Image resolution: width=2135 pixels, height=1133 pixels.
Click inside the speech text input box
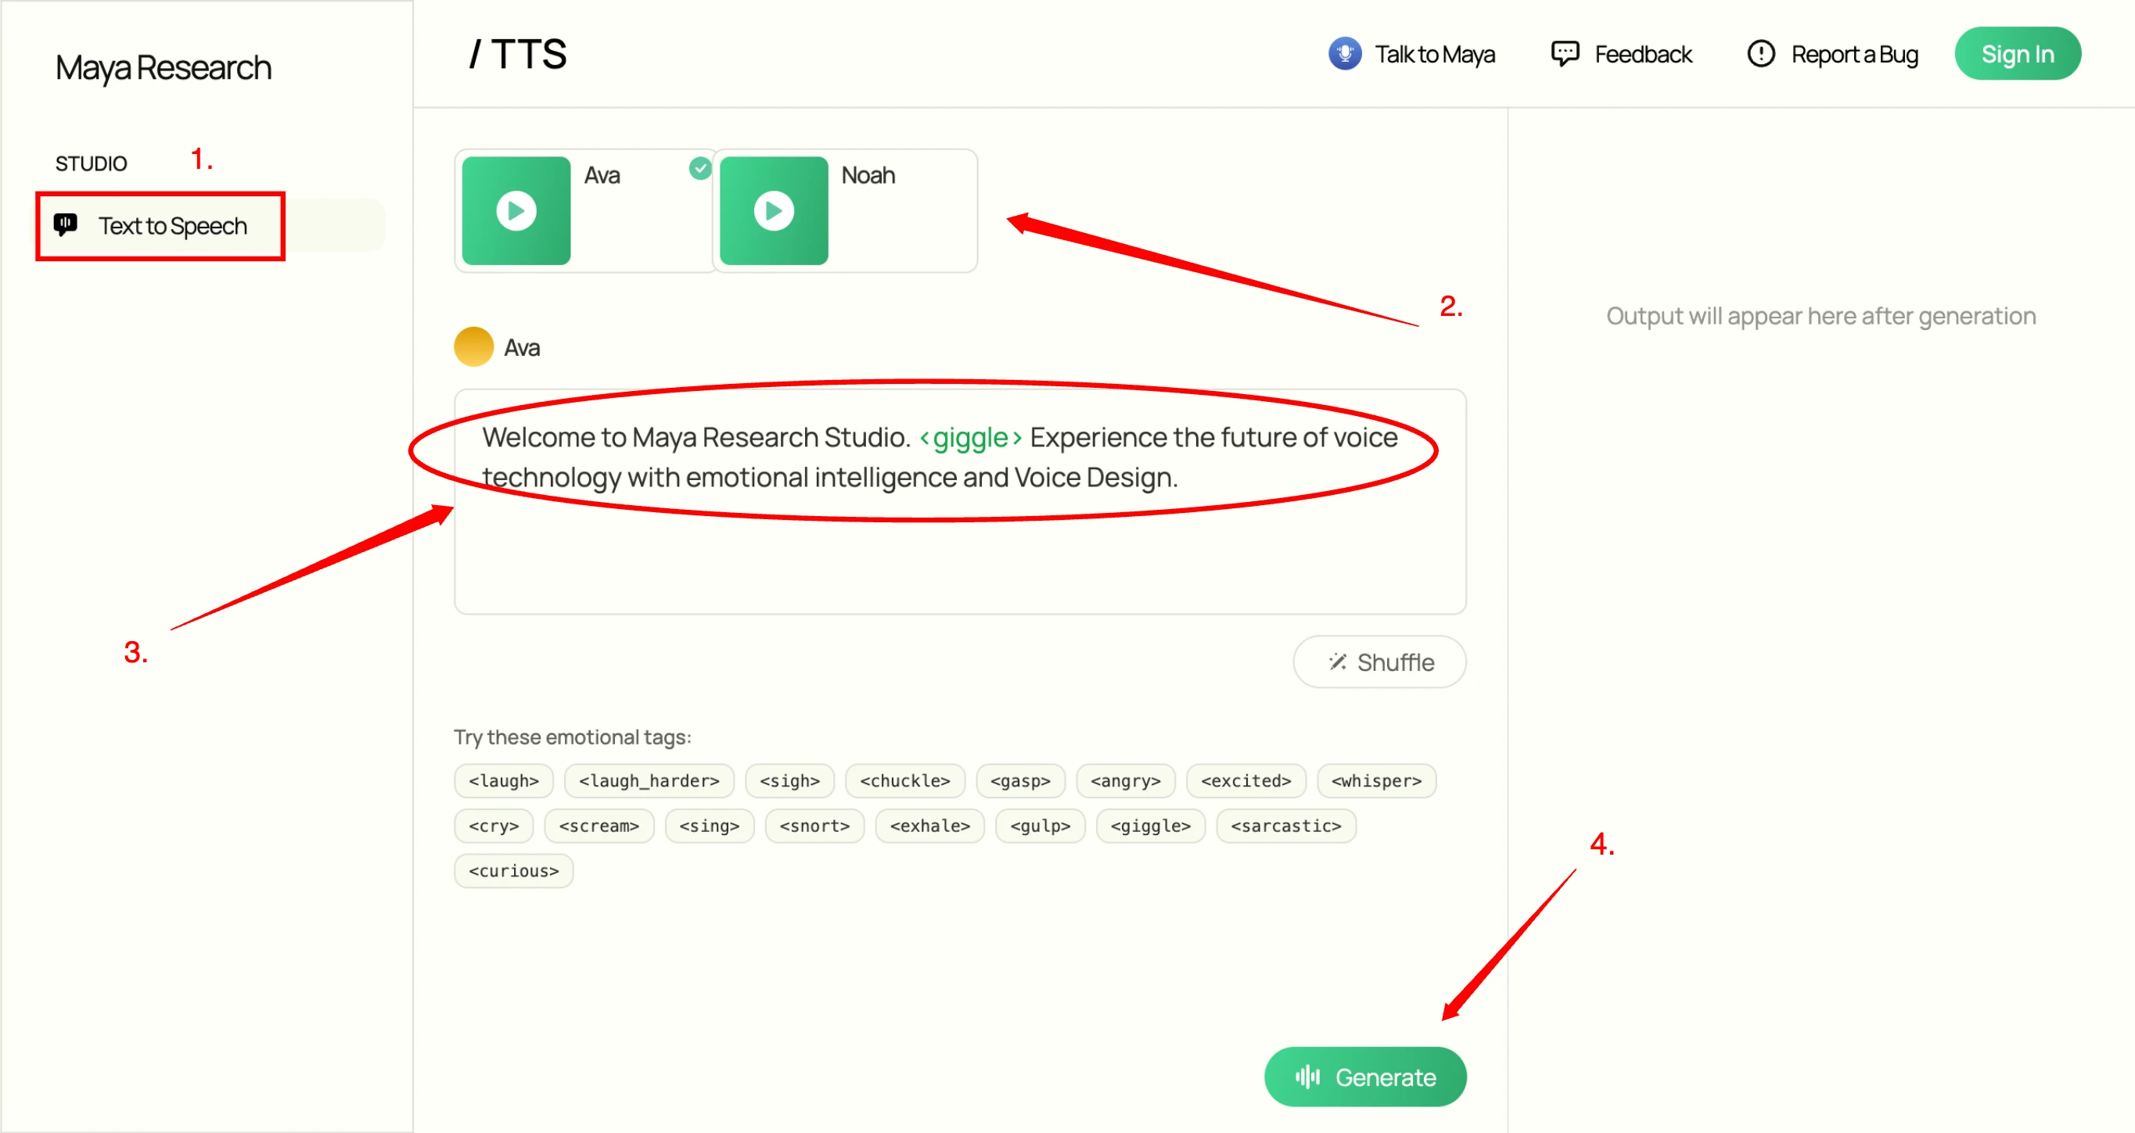pos(959,555)
